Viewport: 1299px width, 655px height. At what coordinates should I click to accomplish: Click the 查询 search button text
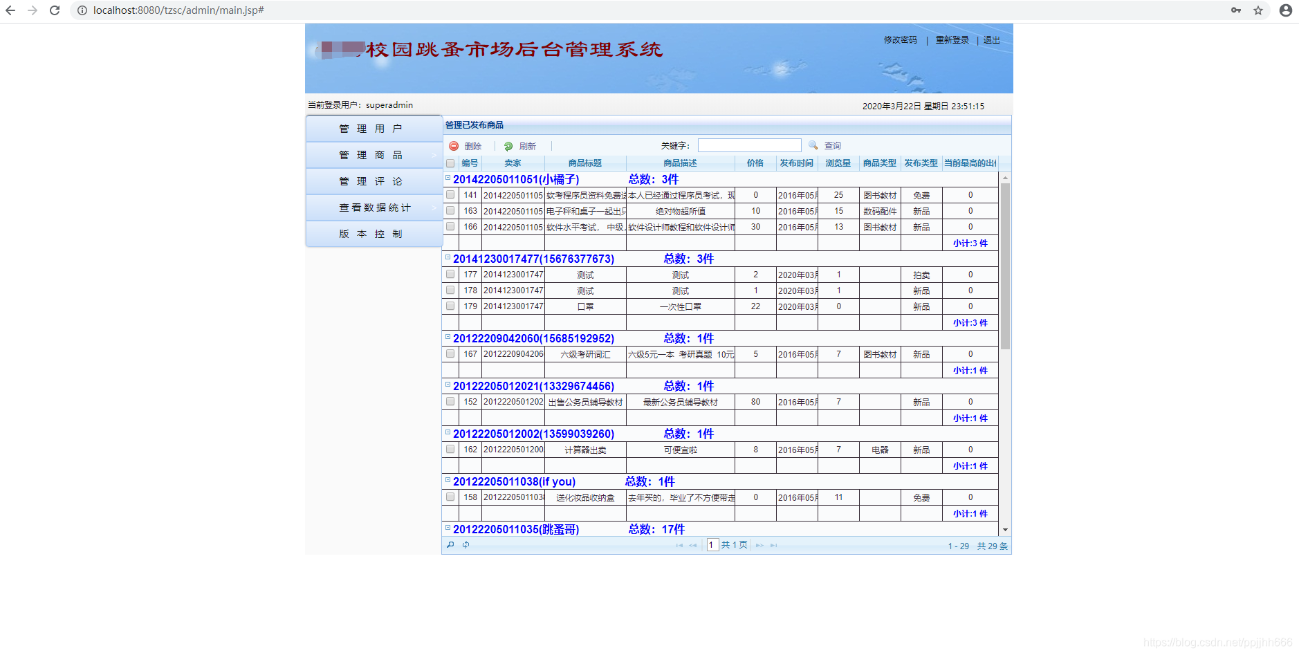pyautogui.click(x=833, y=146)
